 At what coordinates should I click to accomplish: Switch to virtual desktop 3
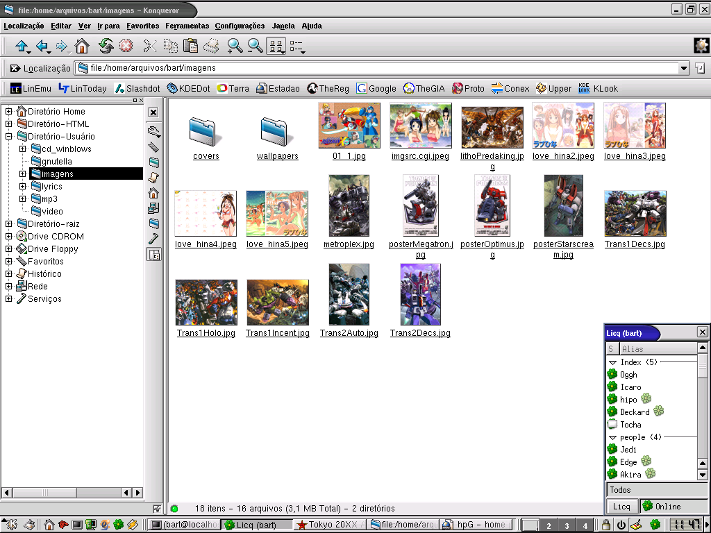point(567,525)
